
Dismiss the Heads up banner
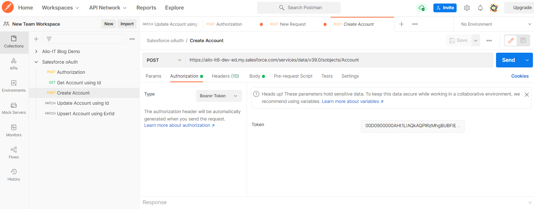[x=527, y=94]
